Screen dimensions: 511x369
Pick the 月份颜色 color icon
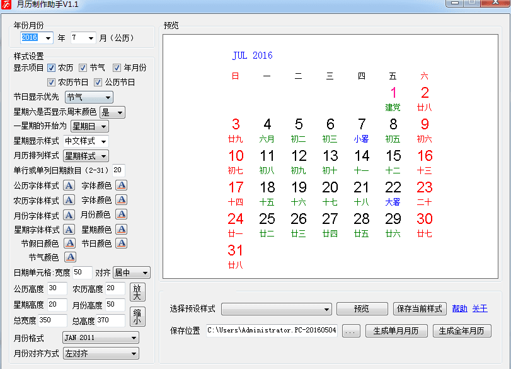[x=121, y=214]
